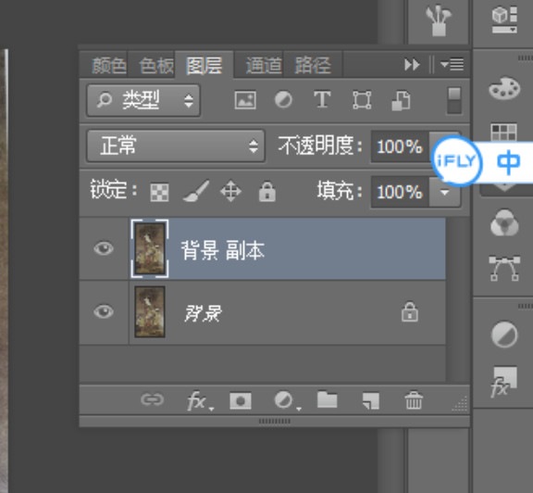Filter for type layers T icon
This screenshot has height=493, width=533.
tap(322, 99)
